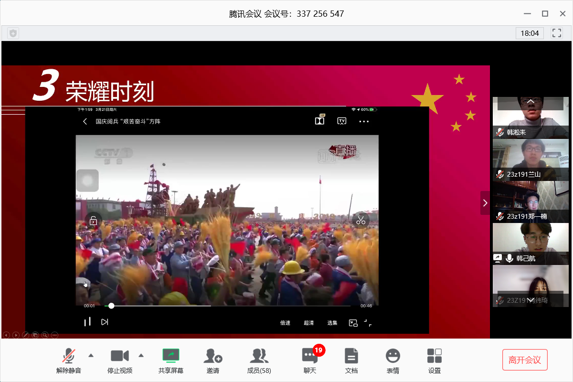Image resolution: width=573 pixels, height=382 pixels.
Task: Click the 解除静音 microphone icon
Action: tap(69, 356)
